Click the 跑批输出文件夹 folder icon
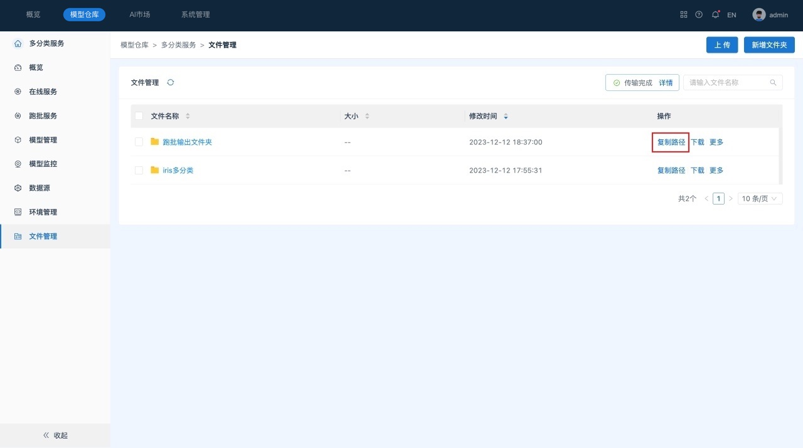The image size is (803, 448). (155, 142)
